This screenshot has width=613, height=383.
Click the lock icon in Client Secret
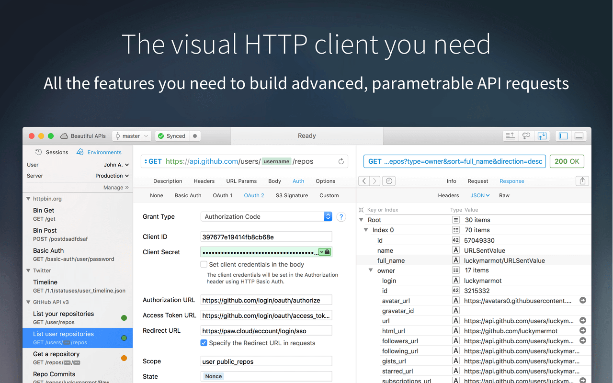click(x=327, y=252)
